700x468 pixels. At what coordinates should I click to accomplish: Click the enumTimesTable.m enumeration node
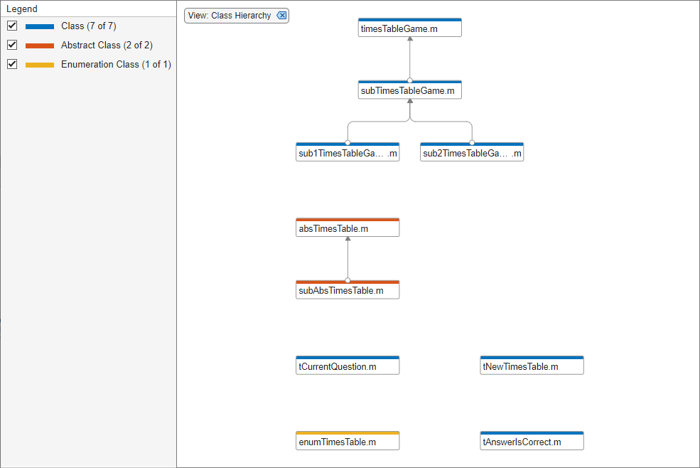click(x=348, y=442)
